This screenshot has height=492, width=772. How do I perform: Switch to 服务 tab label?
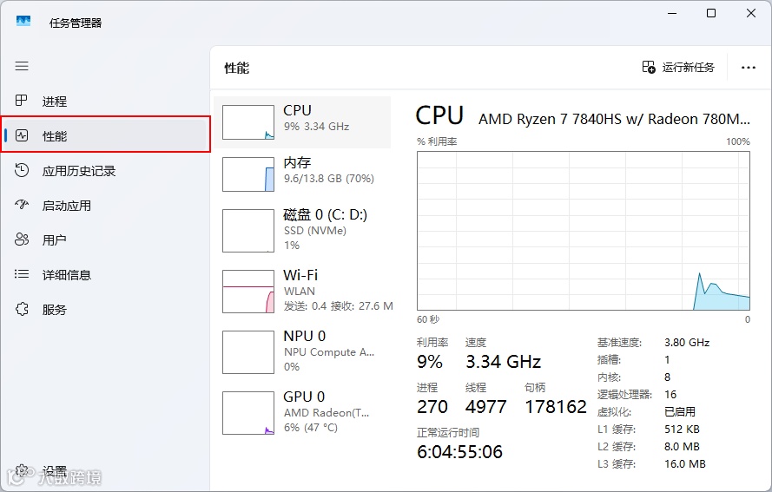(x=54, y=310)
